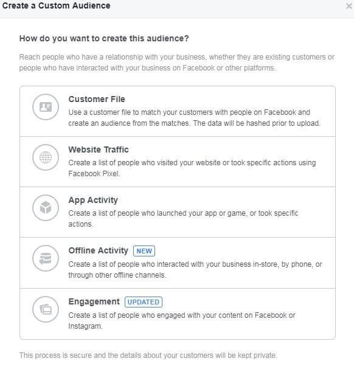
Task: Pick the Offline Activity heading
Action: (99, 250)
